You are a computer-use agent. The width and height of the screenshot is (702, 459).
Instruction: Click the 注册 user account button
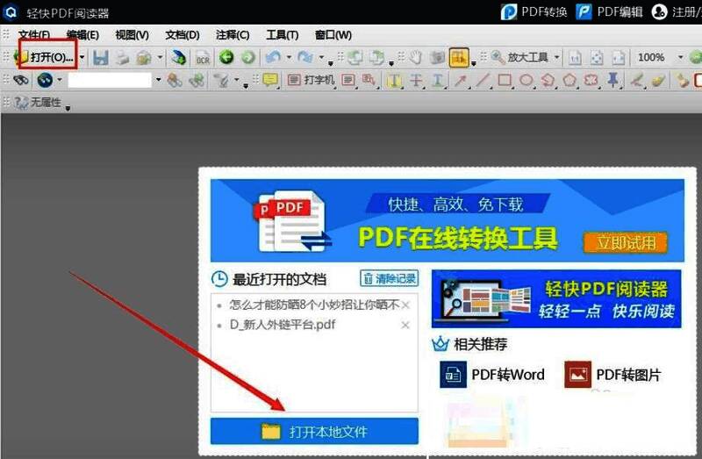676,11
